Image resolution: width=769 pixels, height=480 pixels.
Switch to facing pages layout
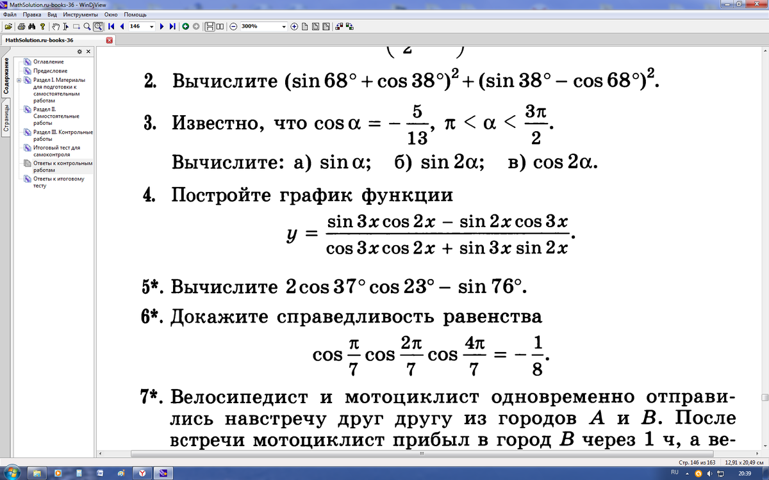(220, 27)
